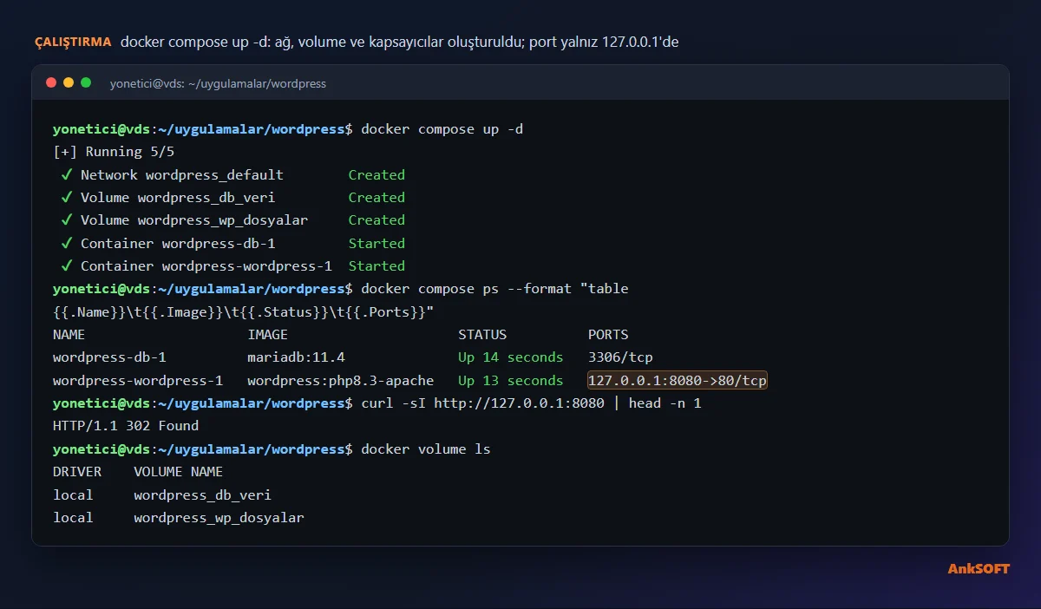Click 'wordpress-wordpress-1' in the NAME column
Screen dimensions: 1041x609
point(138,381)
